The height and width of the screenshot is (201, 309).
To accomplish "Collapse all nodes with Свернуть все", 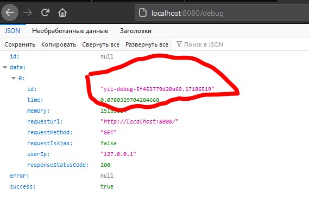I will (100, 44).
